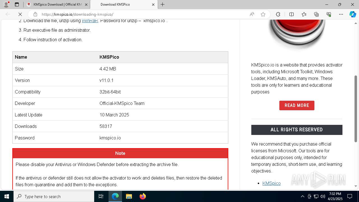Click the READ MORE button
This screenshot has height=202, width=359.
point(297,105)
